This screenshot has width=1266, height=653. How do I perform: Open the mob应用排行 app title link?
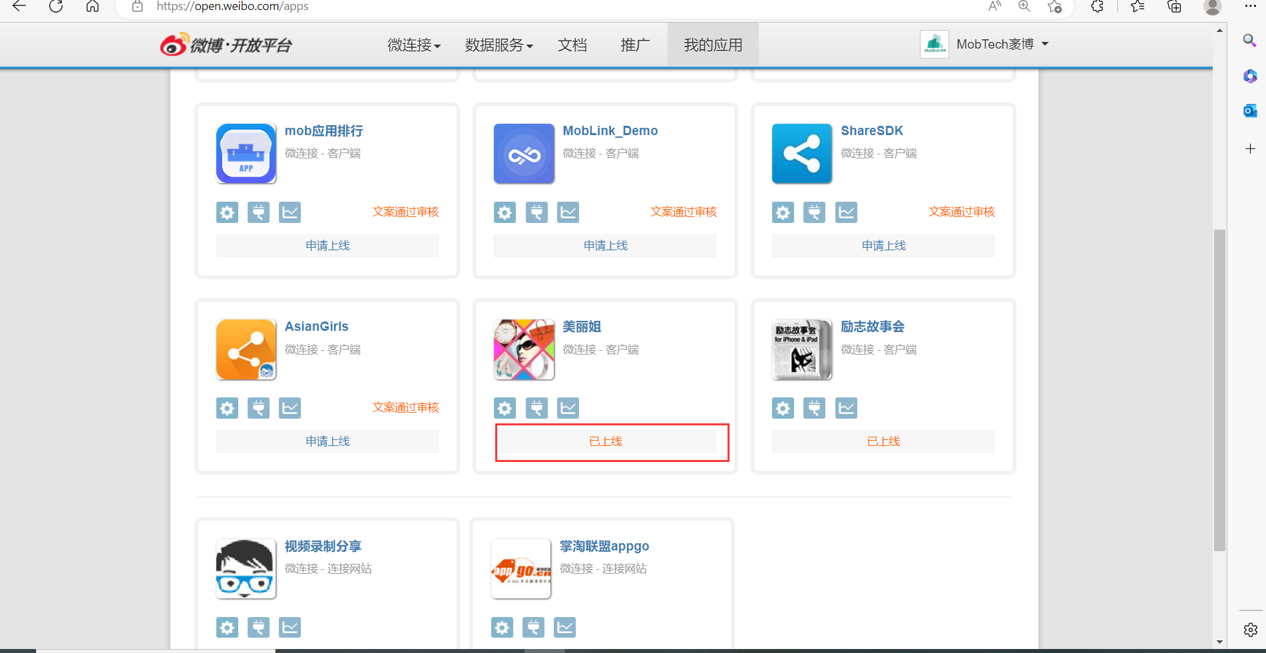(x=324, y=131)
